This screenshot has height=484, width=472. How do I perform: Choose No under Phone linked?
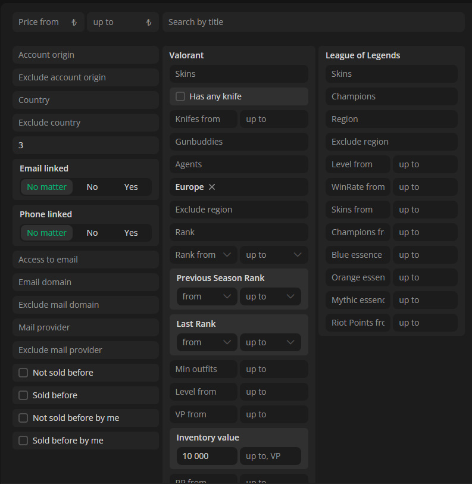(92, 233)
